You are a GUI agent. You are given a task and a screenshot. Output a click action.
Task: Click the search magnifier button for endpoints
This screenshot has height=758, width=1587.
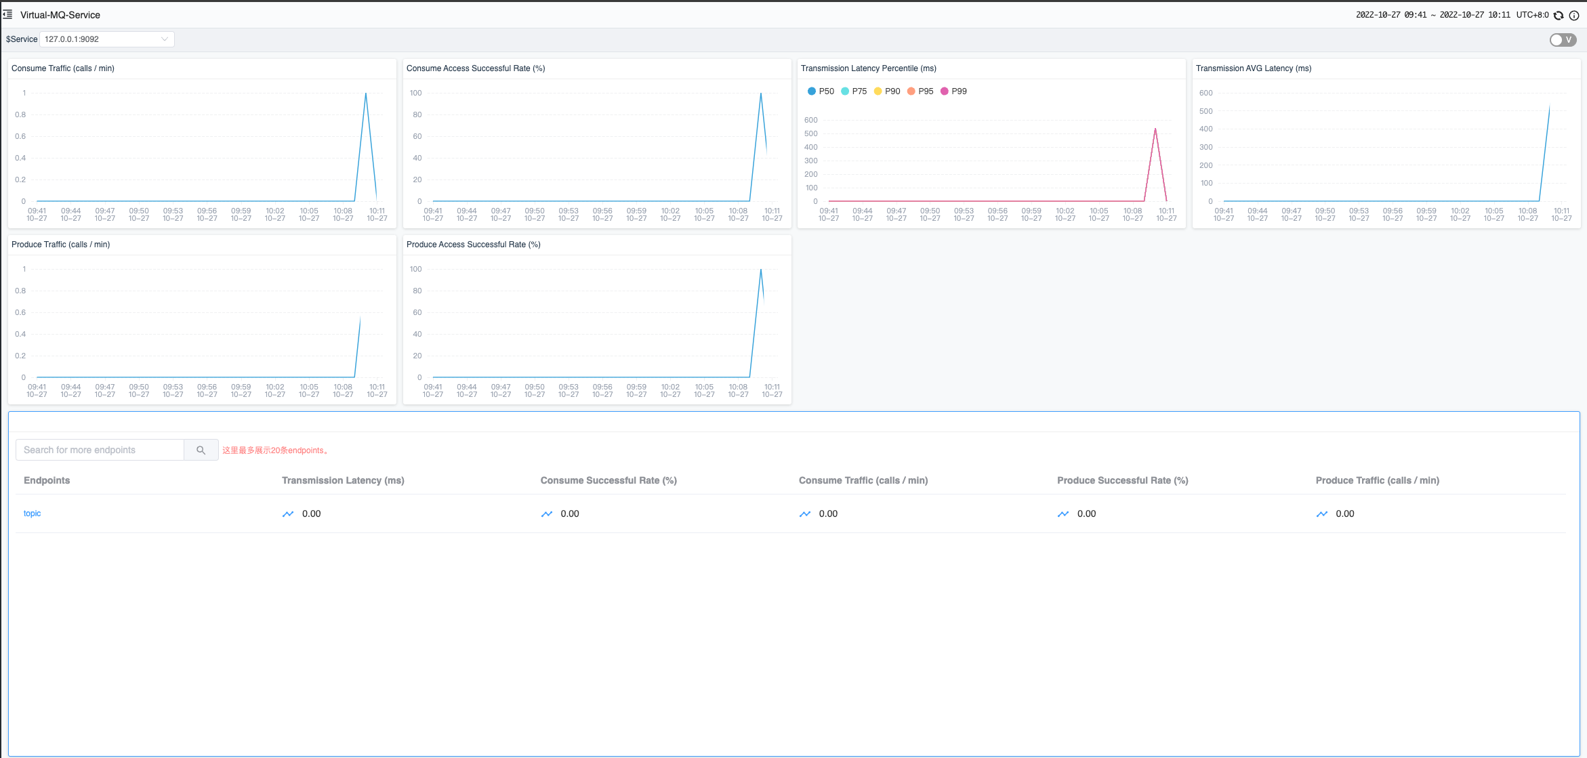click(x=201, y=450)
